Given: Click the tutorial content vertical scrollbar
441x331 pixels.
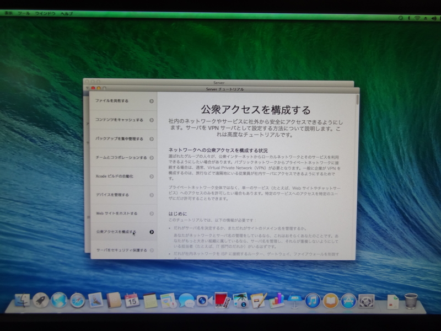Looking at the screenshot, I should click(357, 99).
